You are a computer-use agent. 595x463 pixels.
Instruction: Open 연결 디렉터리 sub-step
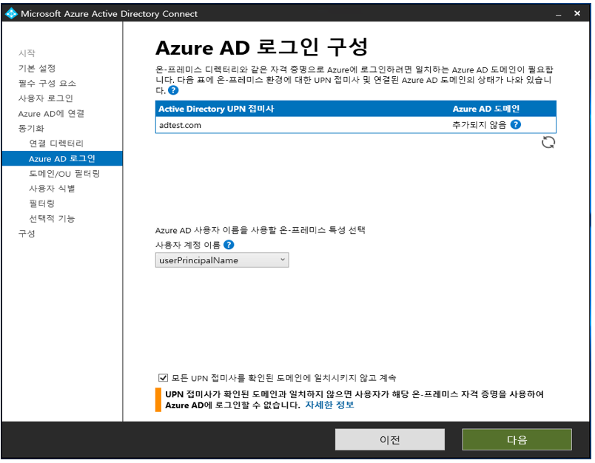(56, 143)
